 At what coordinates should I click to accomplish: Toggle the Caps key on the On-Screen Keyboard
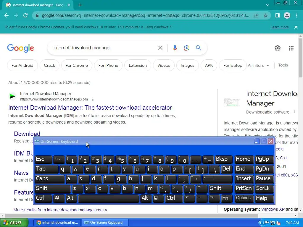[49, 179]
